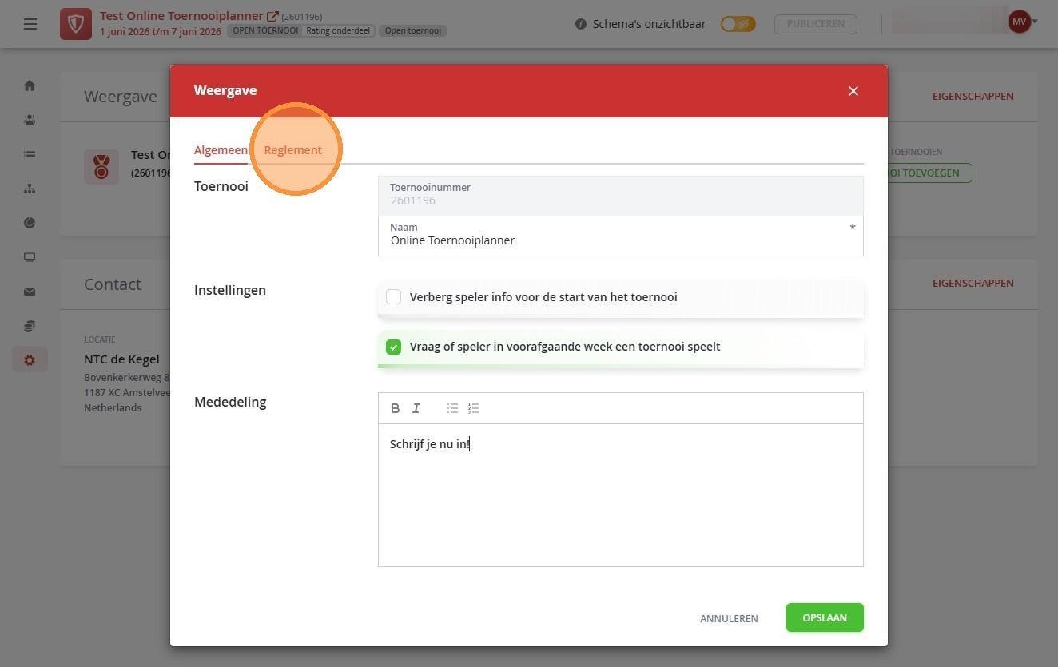
Task: Uncheck Vraag of speler in voorafgaande week
Action: pos(393,347)
